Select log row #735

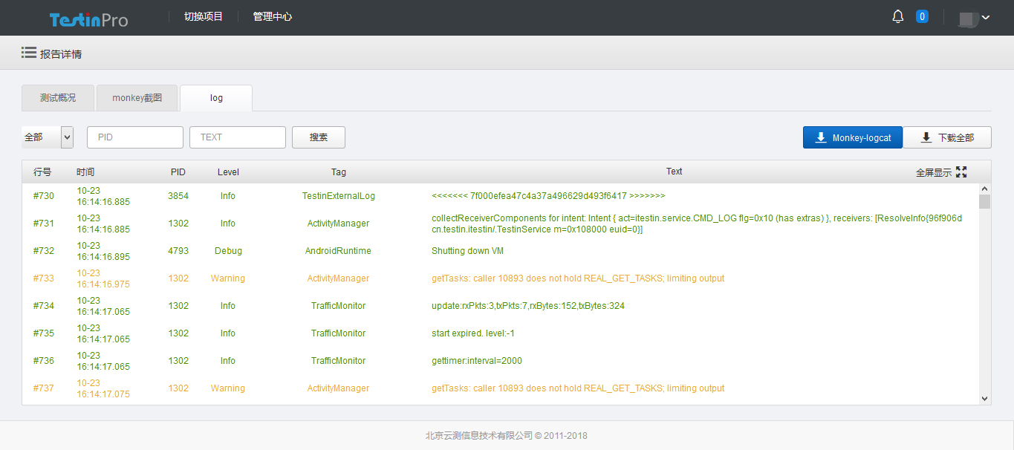point(501,333)
